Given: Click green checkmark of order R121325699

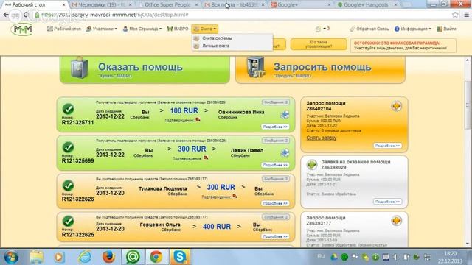Looking at the screenshot, I should pyautogui.click(x=69, y=147).
